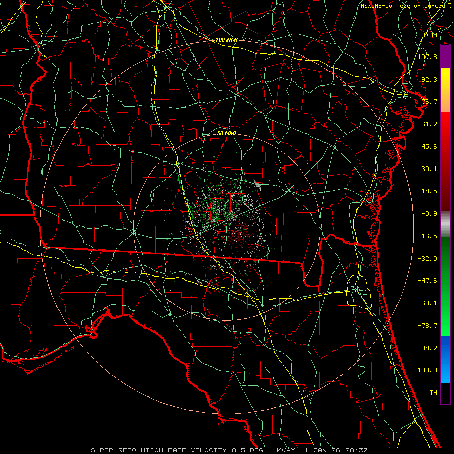Click the "SUPER-RESOLUTION BASE VELOCITY" caption

[x=159, y=450]
